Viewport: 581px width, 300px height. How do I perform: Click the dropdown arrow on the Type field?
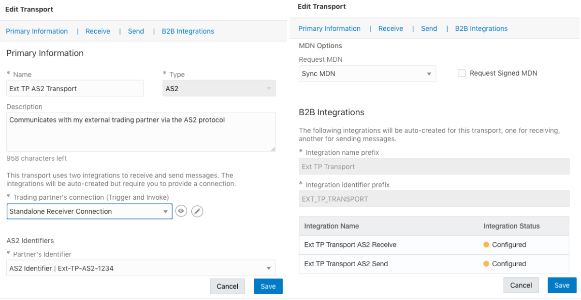click(269, 88)
